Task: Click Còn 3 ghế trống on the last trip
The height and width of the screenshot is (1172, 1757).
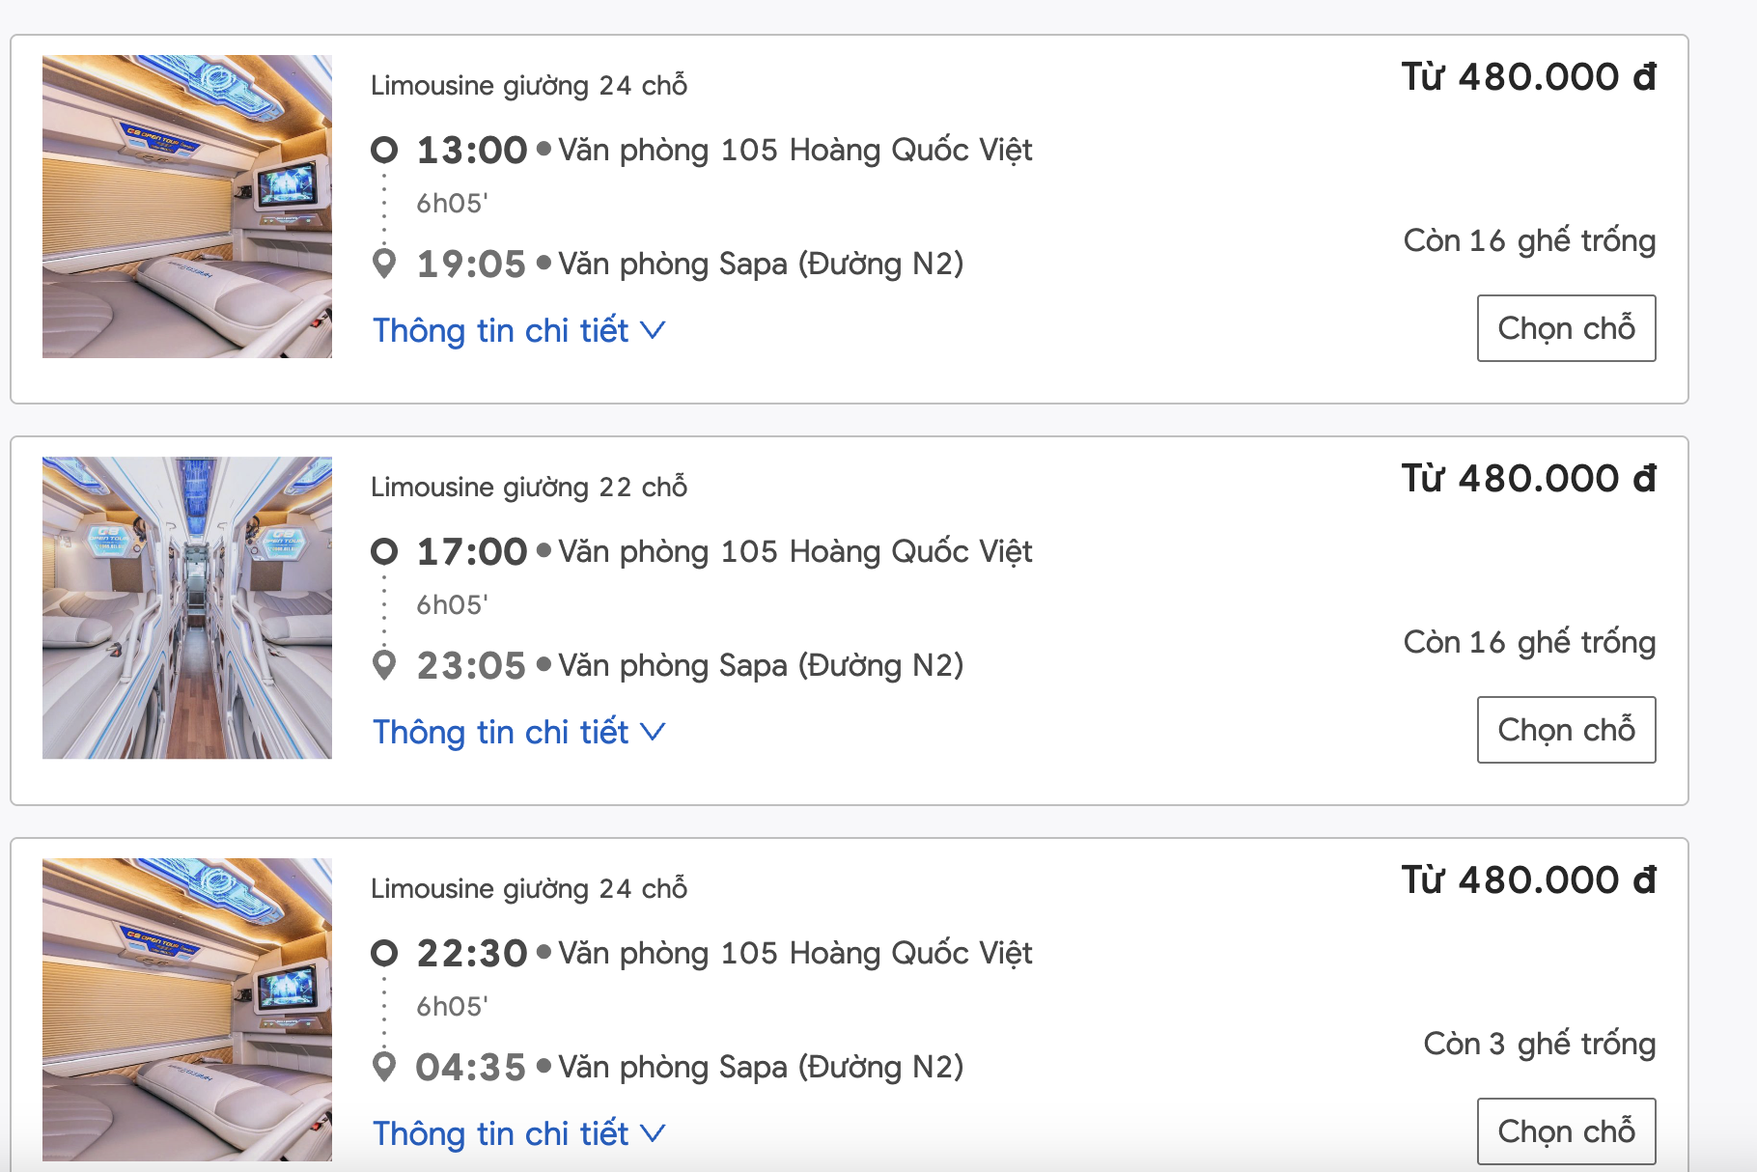Action: tap(1540, 1044)
